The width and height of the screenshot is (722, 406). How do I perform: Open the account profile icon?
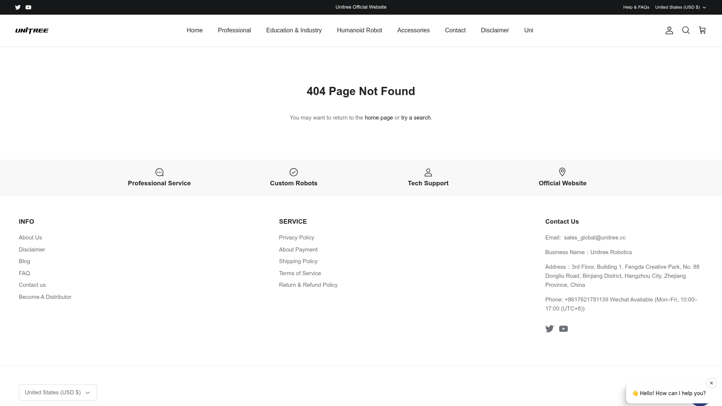click(669, 30)
